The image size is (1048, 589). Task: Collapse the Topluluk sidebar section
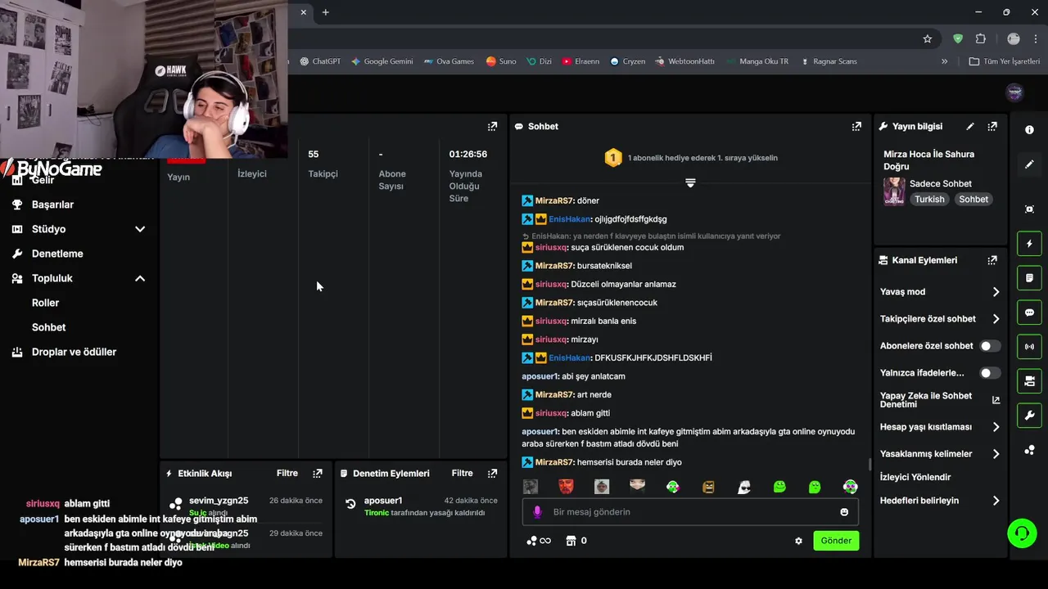pos(140,278)
